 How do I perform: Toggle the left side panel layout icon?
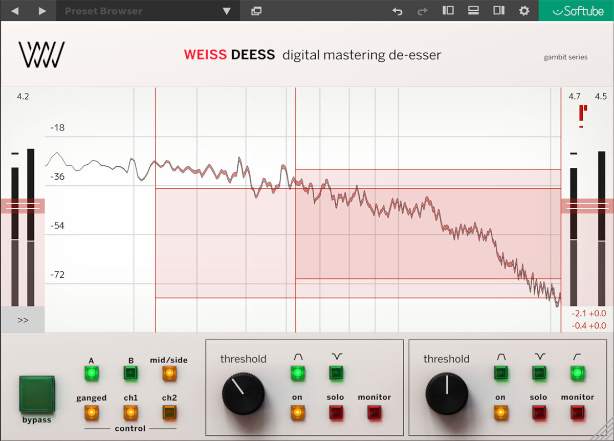click(448, 10)
